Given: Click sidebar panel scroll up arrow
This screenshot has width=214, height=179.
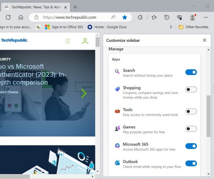Looking at the screenshot, I should click(208, 50).
